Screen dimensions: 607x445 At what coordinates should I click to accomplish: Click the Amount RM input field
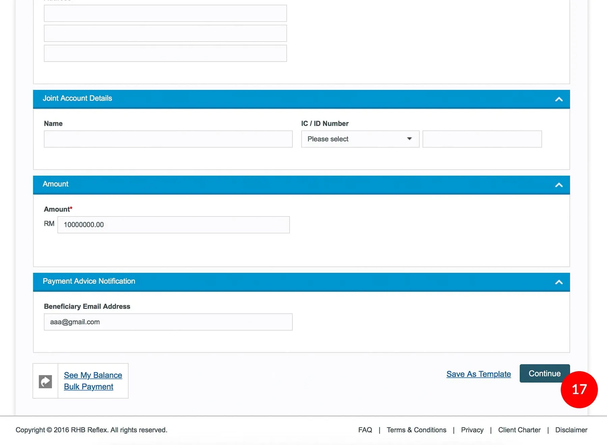click(x=173, y=225)
